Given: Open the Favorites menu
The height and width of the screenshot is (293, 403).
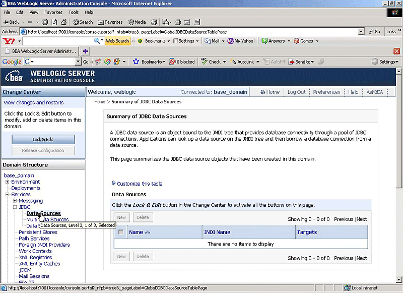Looking at the screenshot, I should 53,12.
